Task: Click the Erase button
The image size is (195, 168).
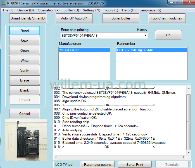Action: 25,80
